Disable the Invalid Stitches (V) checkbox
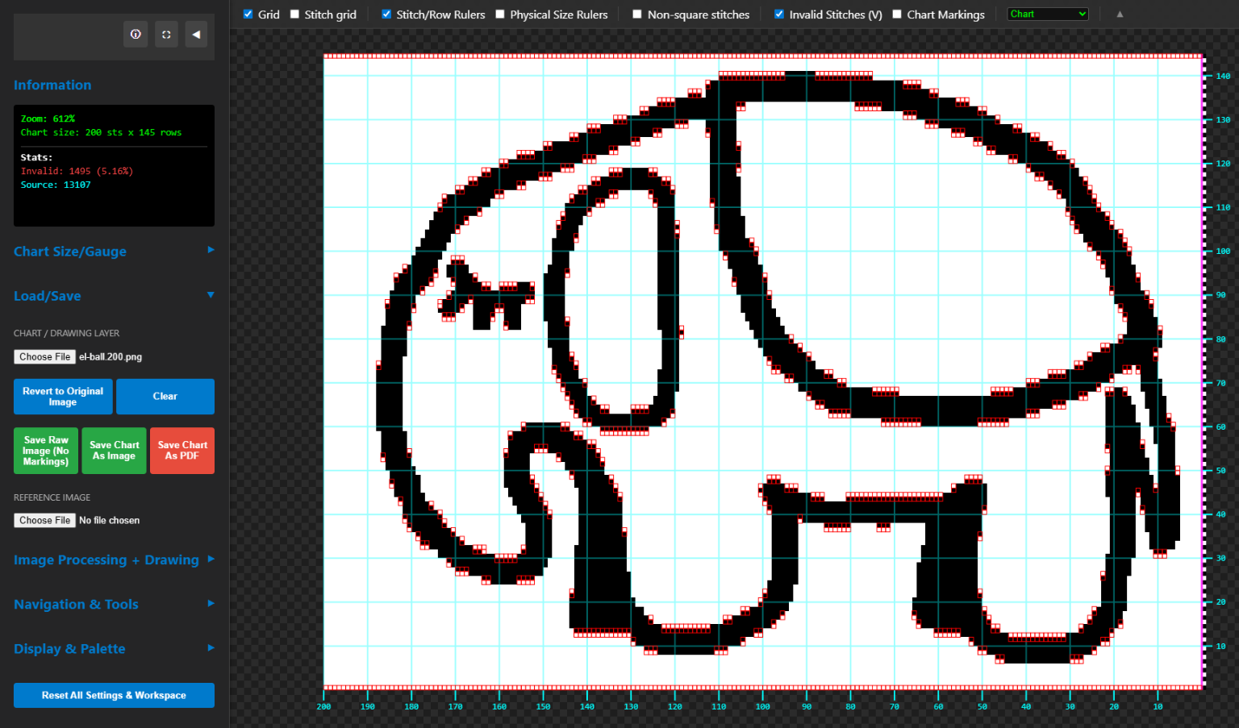This screenshot has width=1239, height=728. pos(779,14)
